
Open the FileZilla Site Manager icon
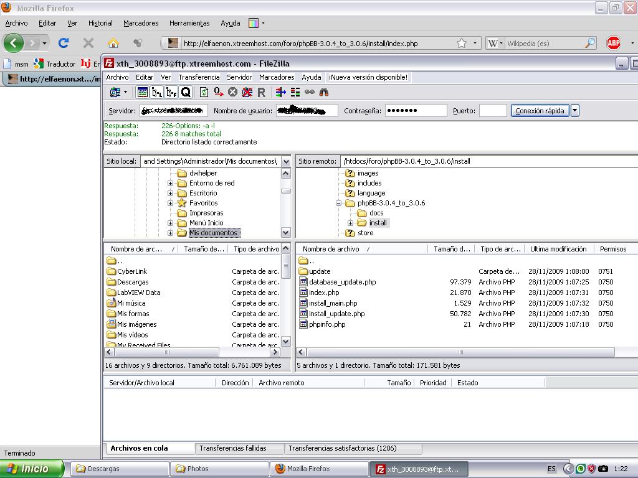pos(115,92)
